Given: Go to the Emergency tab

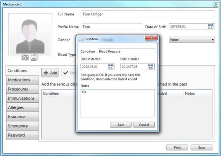Looking at the screenshot, I should [22, 126].
